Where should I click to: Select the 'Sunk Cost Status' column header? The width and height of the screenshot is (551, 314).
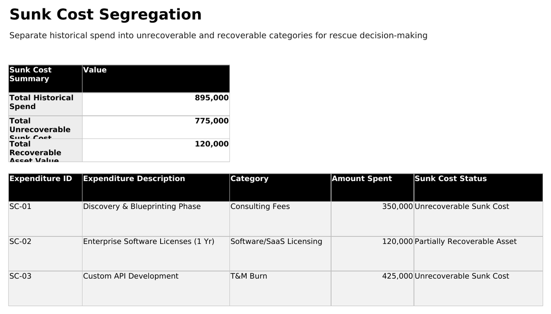(478, 188)
